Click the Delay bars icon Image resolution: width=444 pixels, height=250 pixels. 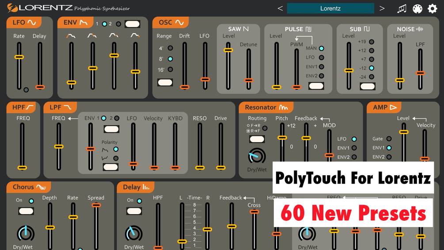click(146, 187)
